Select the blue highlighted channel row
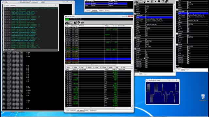 (98, 59)
